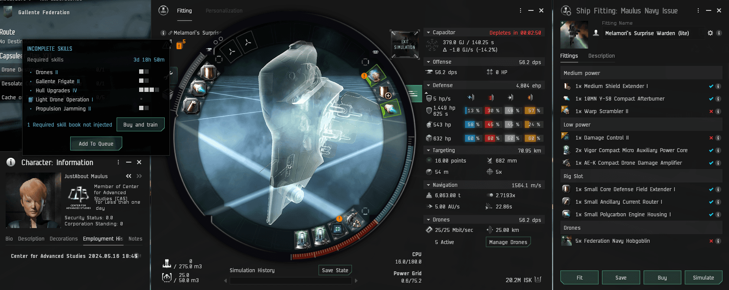
Task: Select the Small Core Defense Field Extender rig slot
Action: 208,72
